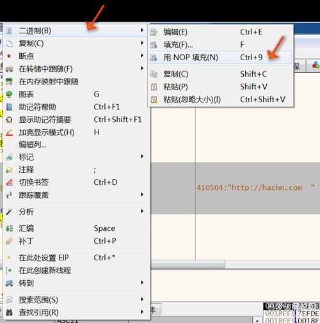Click the highlight mode (加亮显示模式) pen icon

pos(9,132)
